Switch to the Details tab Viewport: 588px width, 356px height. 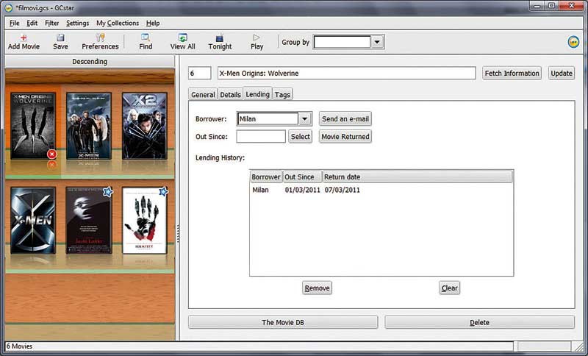(x=230, y=95)
